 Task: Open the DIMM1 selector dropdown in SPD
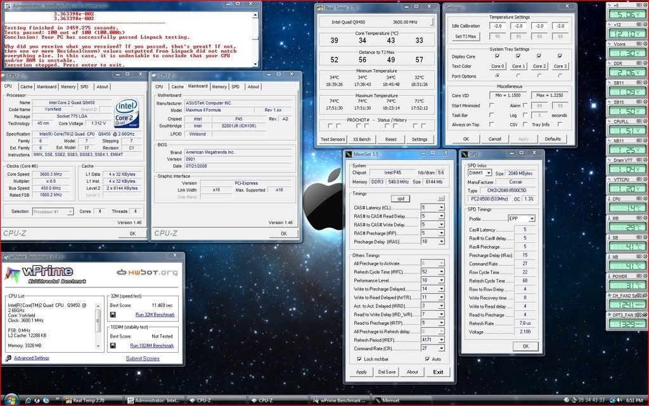tap(489, 173)
